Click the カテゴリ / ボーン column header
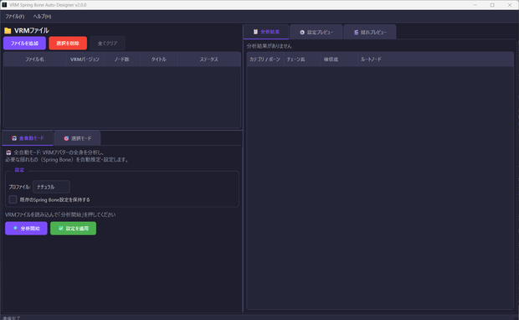This screenshot has height=320, width=519. (x=265, y=59)
